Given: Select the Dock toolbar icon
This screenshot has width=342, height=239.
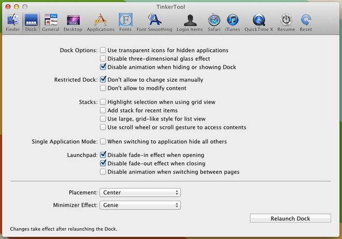Looking at the screenshot, I should (x=31, y=23).
